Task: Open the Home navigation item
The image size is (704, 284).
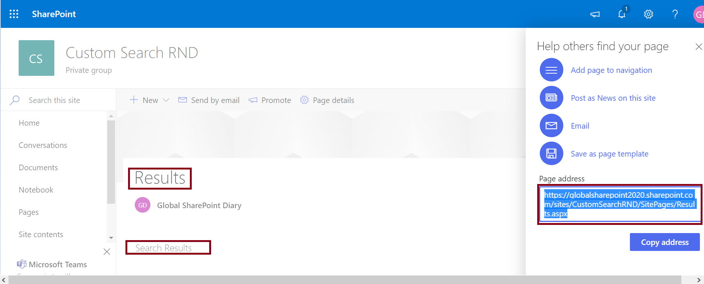Action: 29,123
